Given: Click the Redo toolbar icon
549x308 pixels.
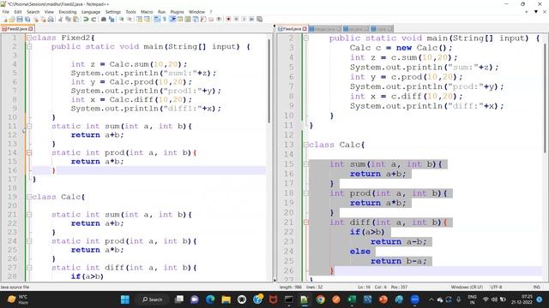Looking at the screenshot, I should (x=94, y=19).
